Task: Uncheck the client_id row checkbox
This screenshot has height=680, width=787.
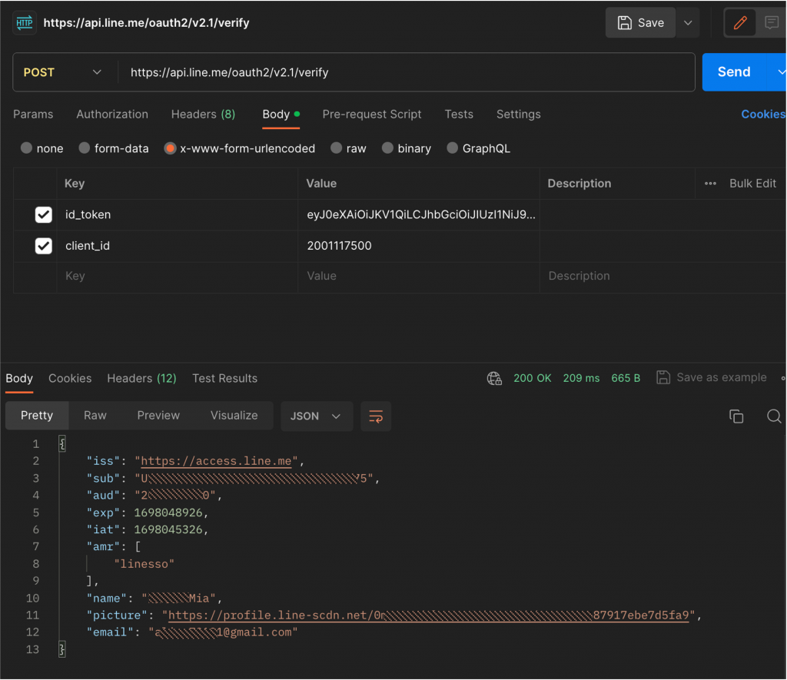Action: (44, 246)
